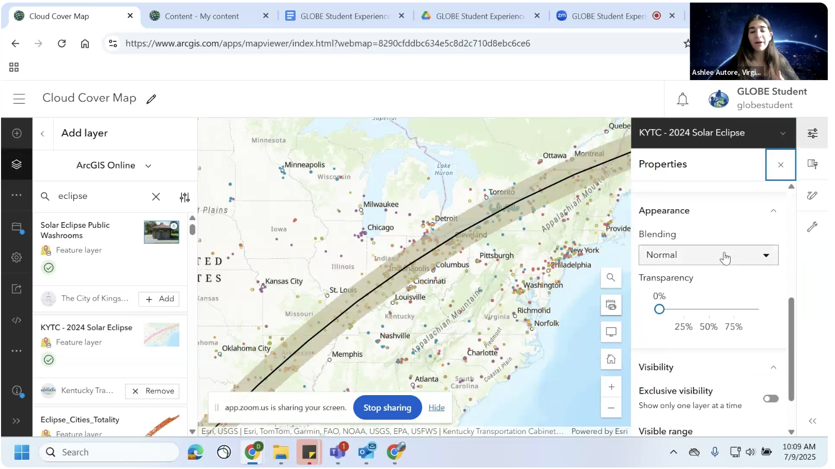Open the KYTC - 2024 Solar Eclipse layer selector
This screenshot has width=835, height=469.
(713, 133)
